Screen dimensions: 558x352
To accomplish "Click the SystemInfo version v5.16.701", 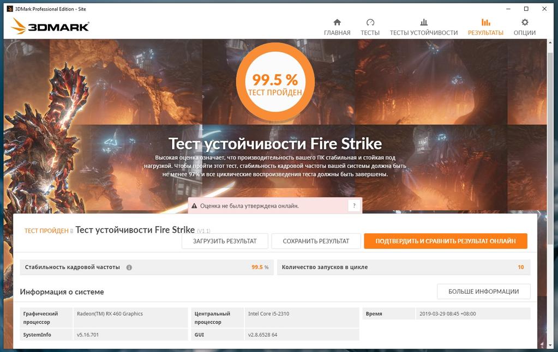I will (x=88, y=335).
